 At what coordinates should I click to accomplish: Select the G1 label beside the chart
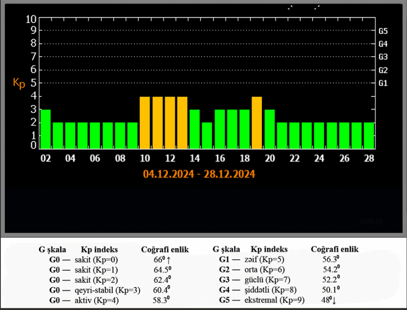(x=383, y=83)
